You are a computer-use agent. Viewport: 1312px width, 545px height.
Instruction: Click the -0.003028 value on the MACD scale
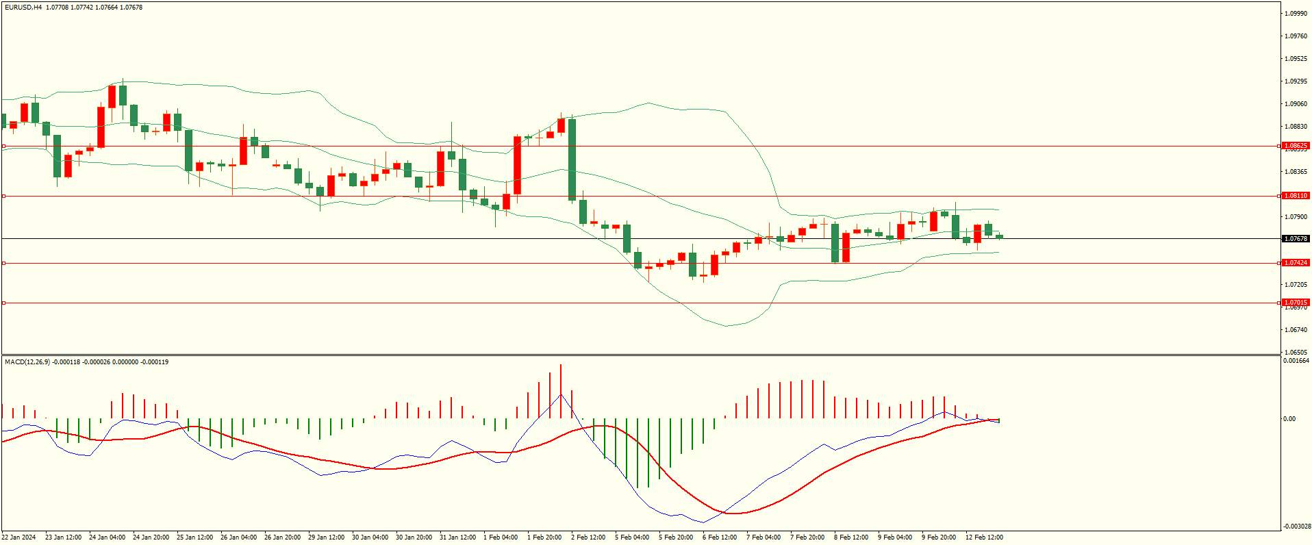click(1297, 527)
